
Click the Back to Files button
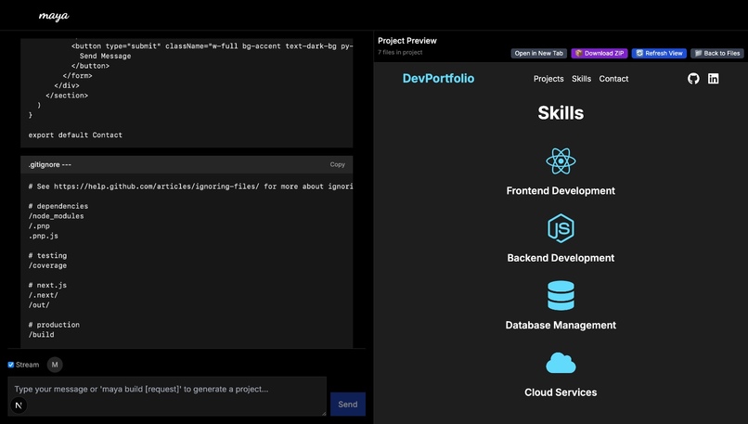pyautogui.click(x=717, y=54)
